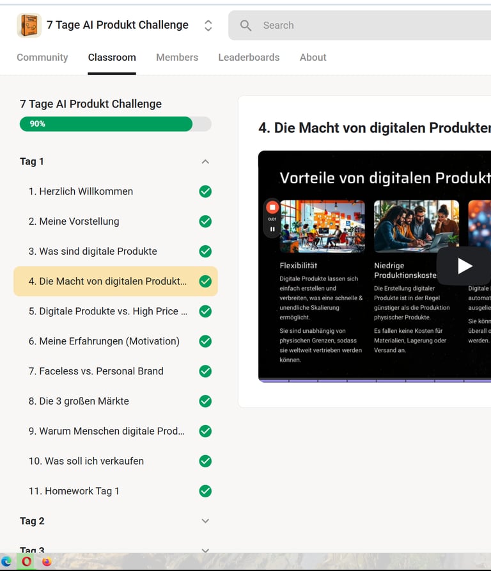
Task: Open the Opera browser from the taskbar
Action: [x=27, y=561]
